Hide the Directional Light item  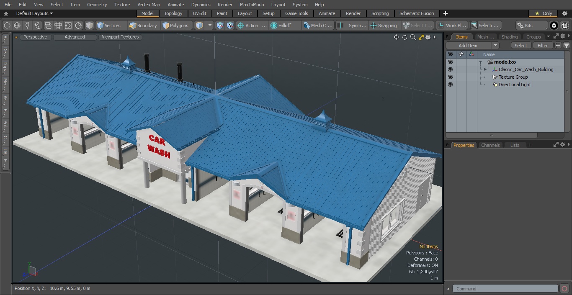[x=450, y=85]
